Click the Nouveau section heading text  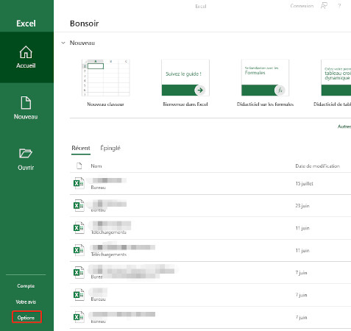coord(82,43)
